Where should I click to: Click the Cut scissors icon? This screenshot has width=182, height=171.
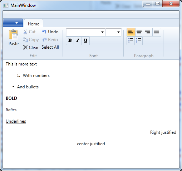point(25,32)
